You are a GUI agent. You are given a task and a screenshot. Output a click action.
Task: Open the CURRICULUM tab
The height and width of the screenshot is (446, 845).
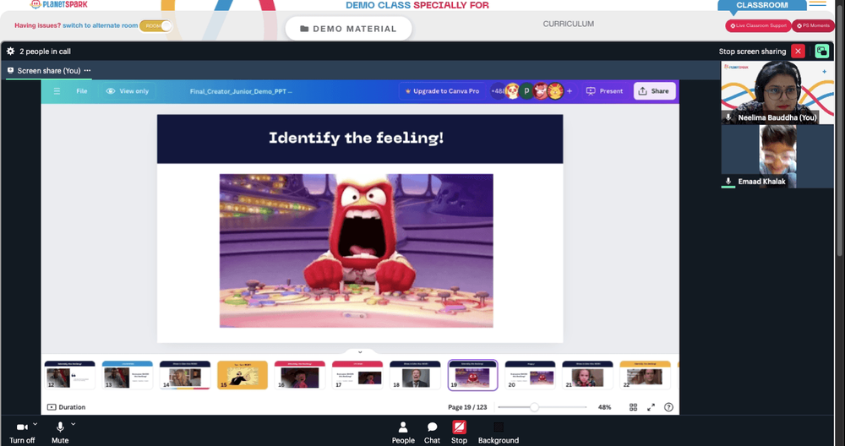click(x=569, y=24)
